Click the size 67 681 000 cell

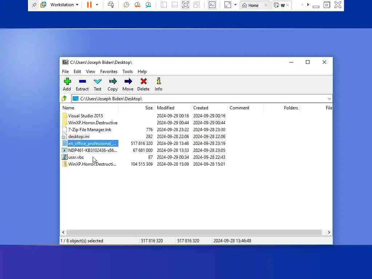tap(142, 150)
